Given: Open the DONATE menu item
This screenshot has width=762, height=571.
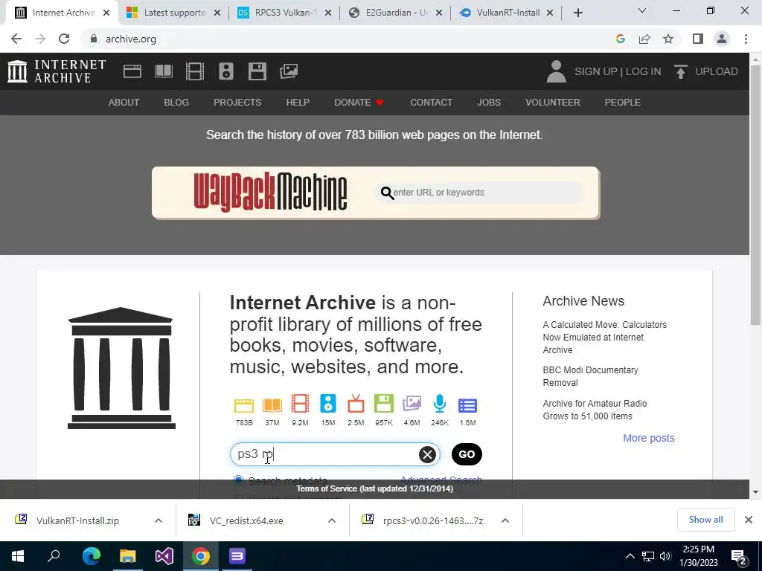Looking at the screenshot, I should tap(359, 103).
